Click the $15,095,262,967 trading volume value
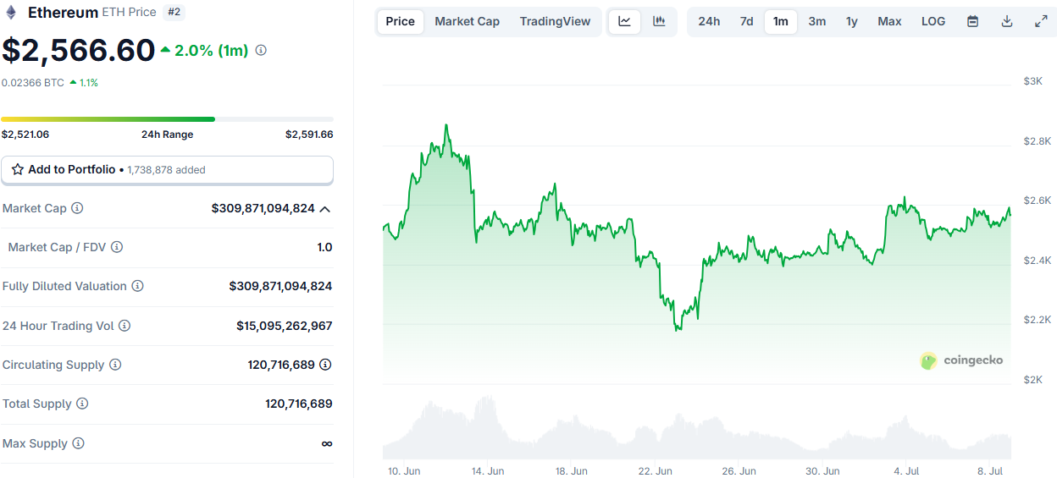 coord(285,326)
